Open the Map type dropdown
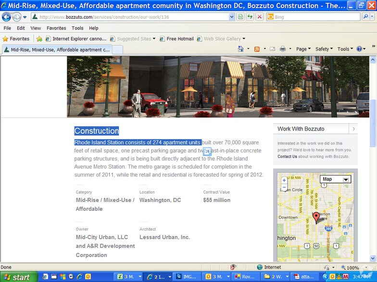This screenshot has height=282, width=377. 336,179
